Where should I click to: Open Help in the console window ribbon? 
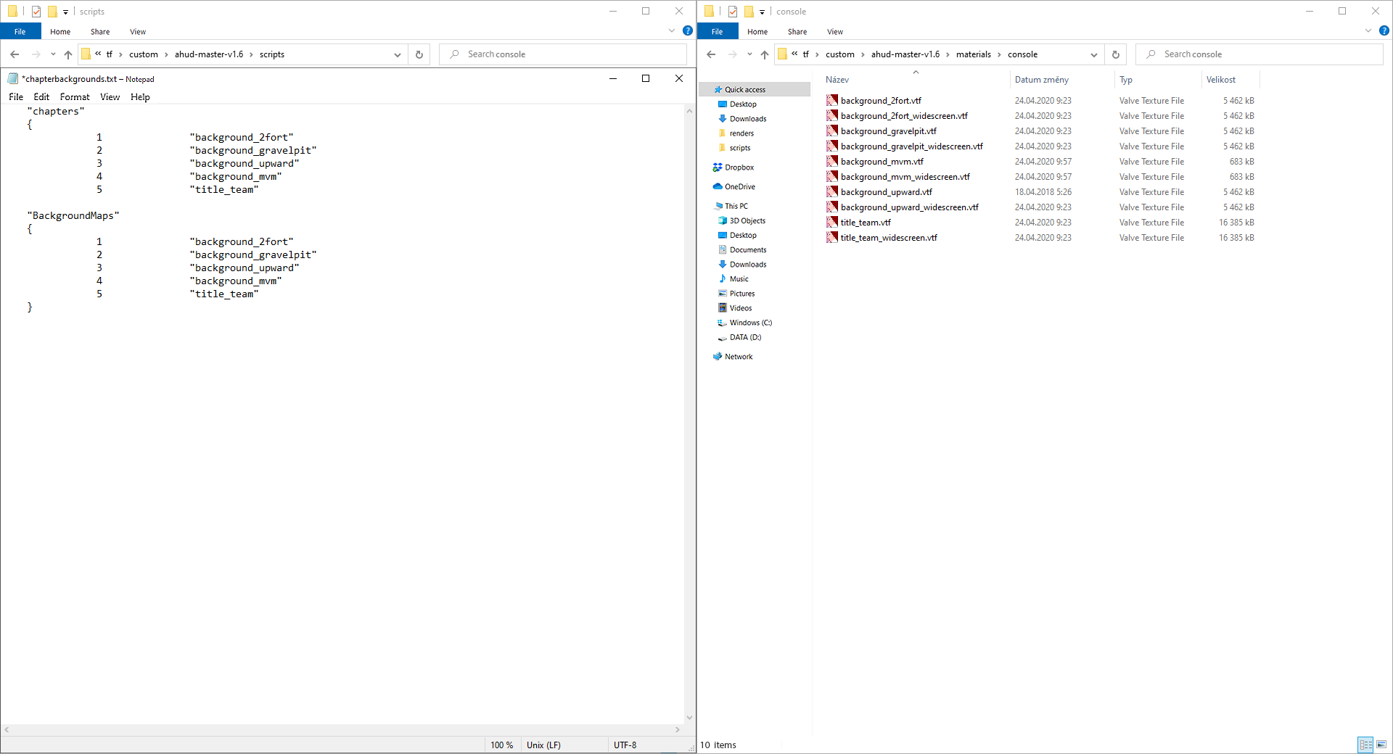(x=1384, y=31)
